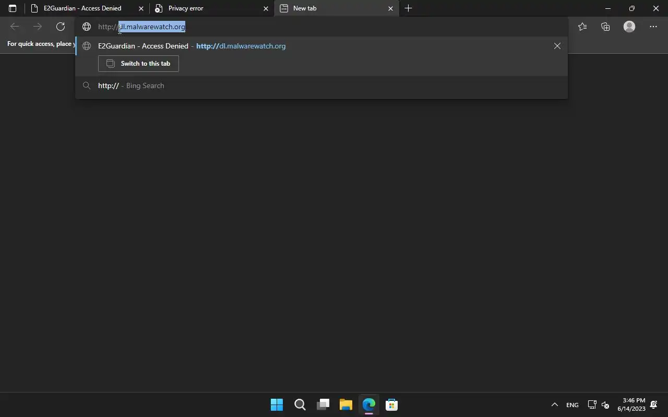
Task: Open a new browser tab with plus
Action: pos(409,8)
